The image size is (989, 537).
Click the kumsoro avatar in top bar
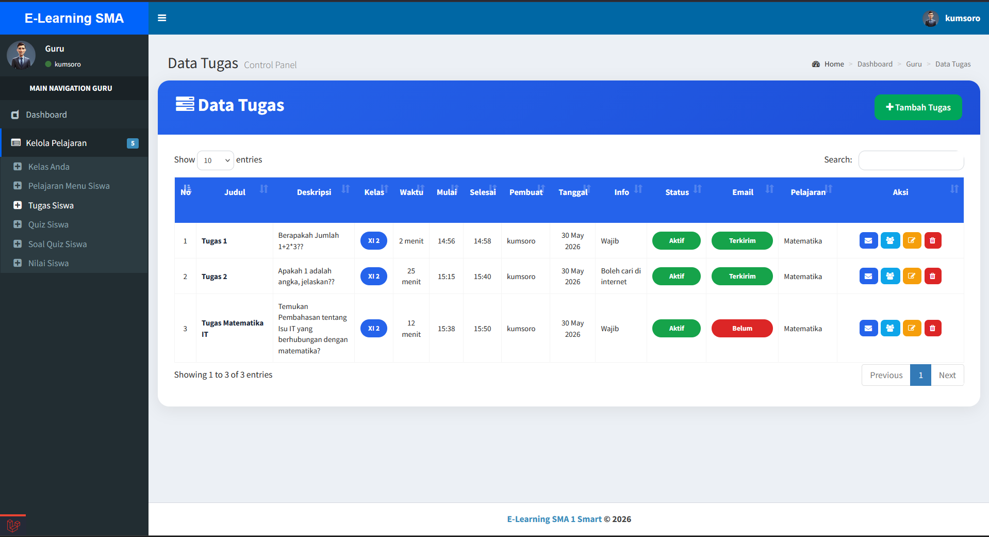click(x=930, y=18)
